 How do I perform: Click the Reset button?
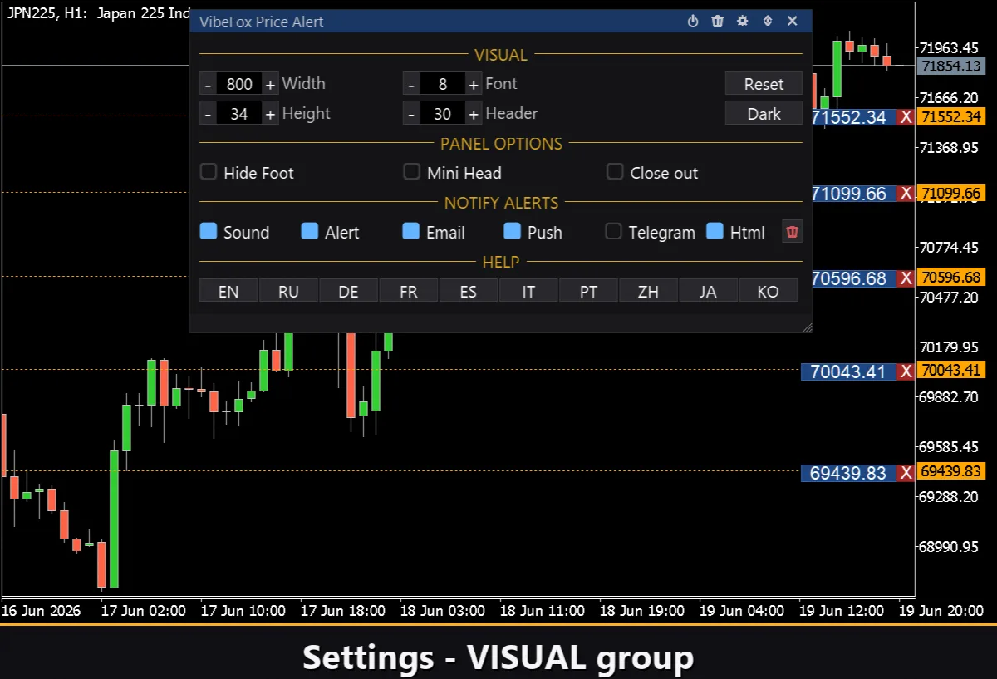click(x=764, y=84)
